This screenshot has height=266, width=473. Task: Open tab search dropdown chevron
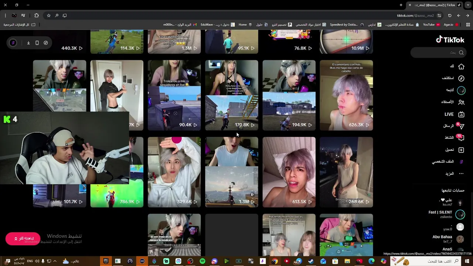coord(468,5)
